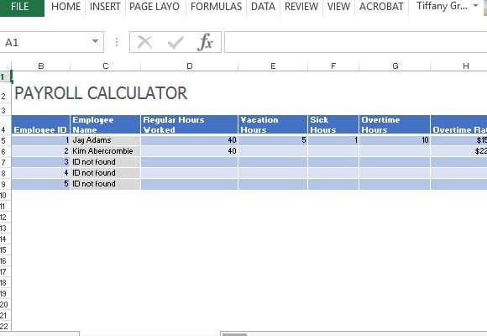The image size is (487, 336).
Task: Select column H header
Action: pos(459,66)
